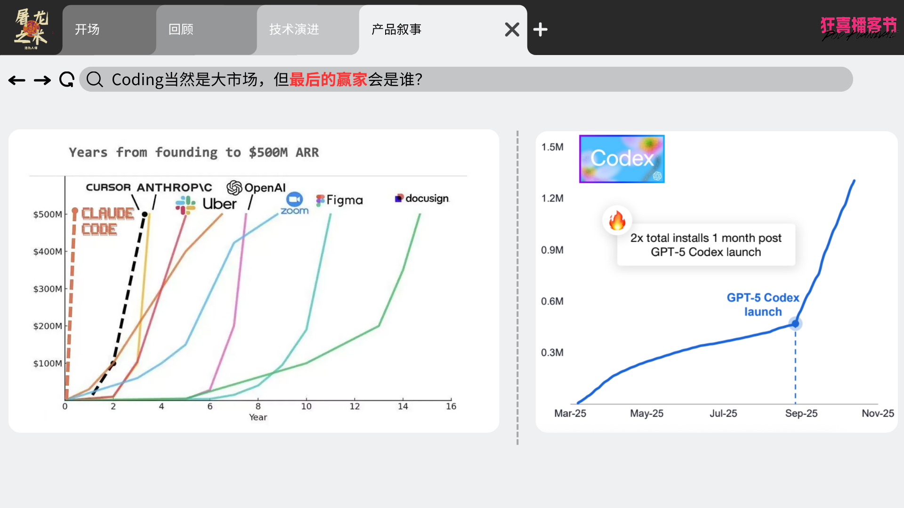Open a new tab with plus icon

click(x=540, y=30)
